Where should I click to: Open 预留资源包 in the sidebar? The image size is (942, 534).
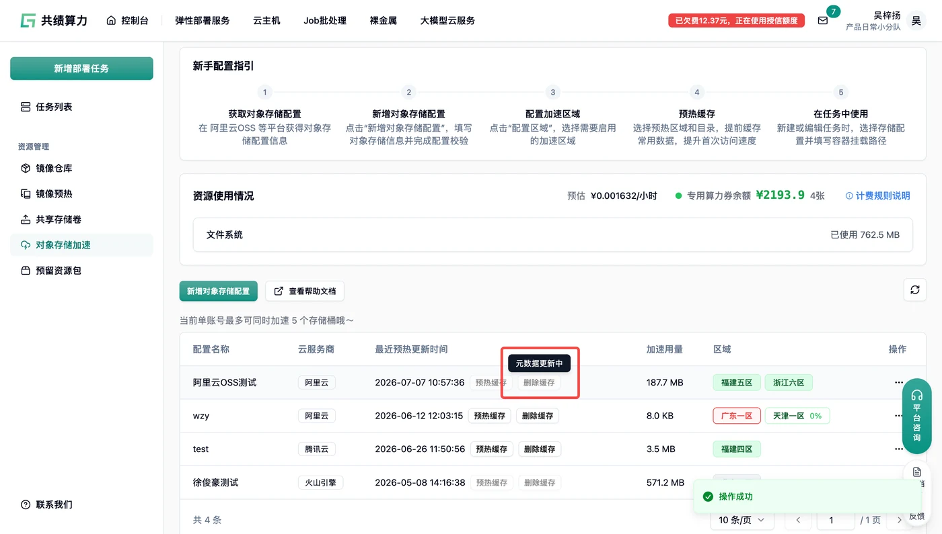(x=81, y=270)
